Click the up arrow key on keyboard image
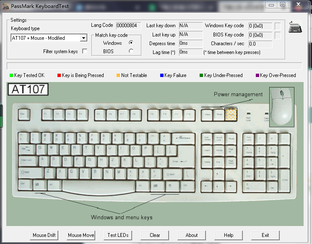 click(218, 173)
